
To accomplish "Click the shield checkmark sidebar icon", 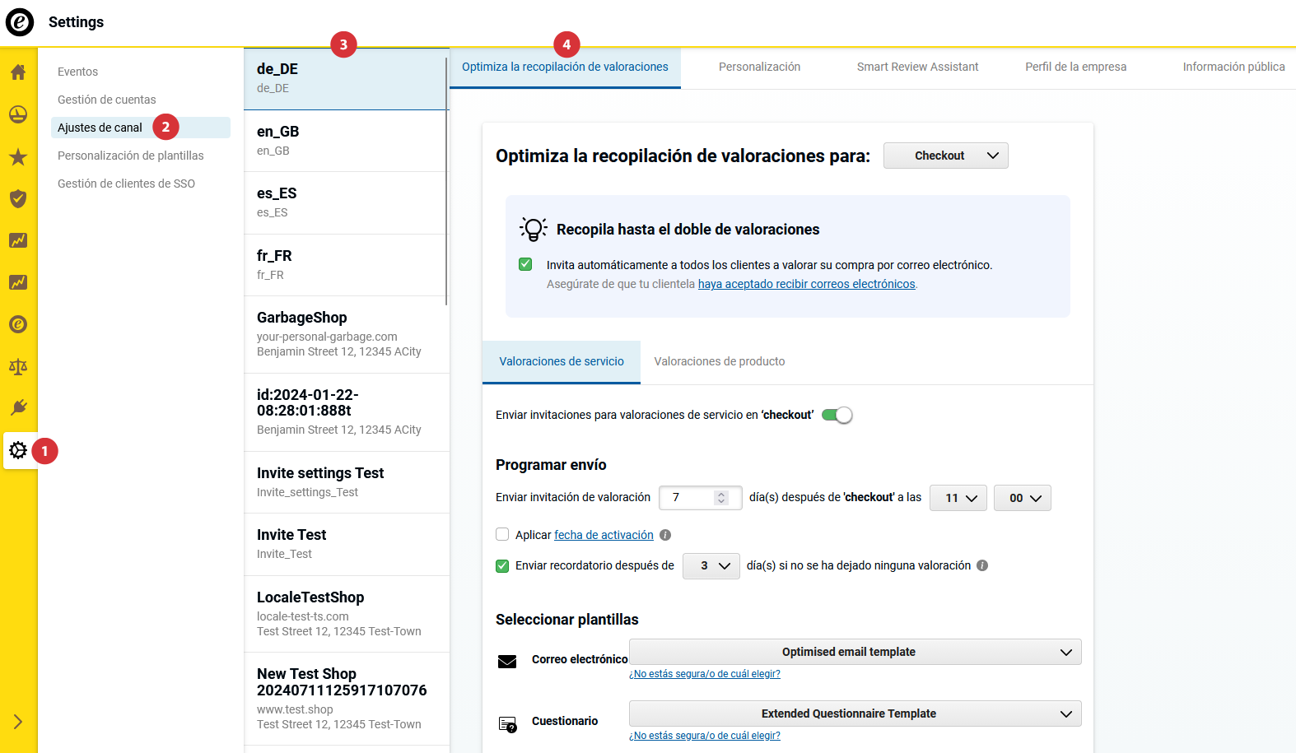I will coord(18,199).
